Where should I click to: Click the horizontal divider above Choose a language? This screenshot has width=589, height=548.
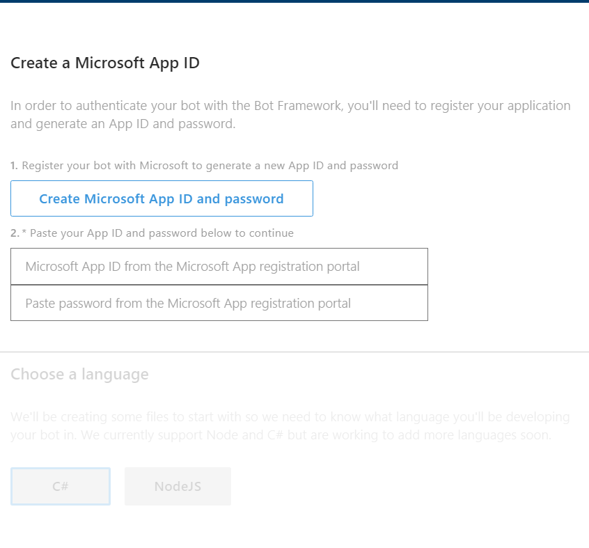coord(294,352)
